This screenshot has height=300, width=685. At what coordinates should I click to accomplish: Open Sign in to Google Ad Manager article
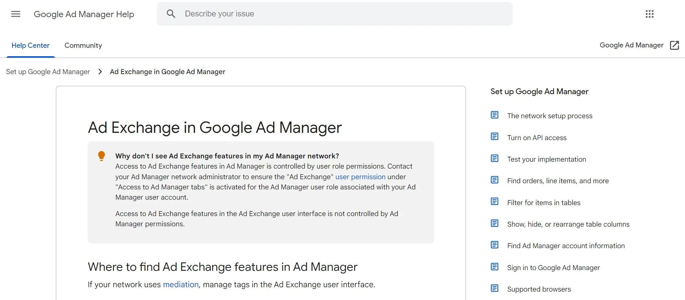[554, 268]
